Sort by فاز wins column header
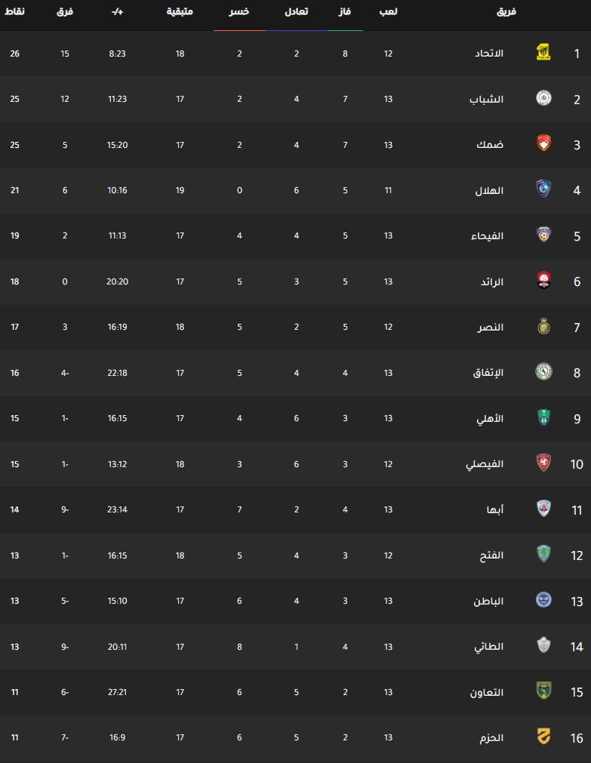Image resolution: width=591 pixels, height=763 pixels. click(345, 11)
